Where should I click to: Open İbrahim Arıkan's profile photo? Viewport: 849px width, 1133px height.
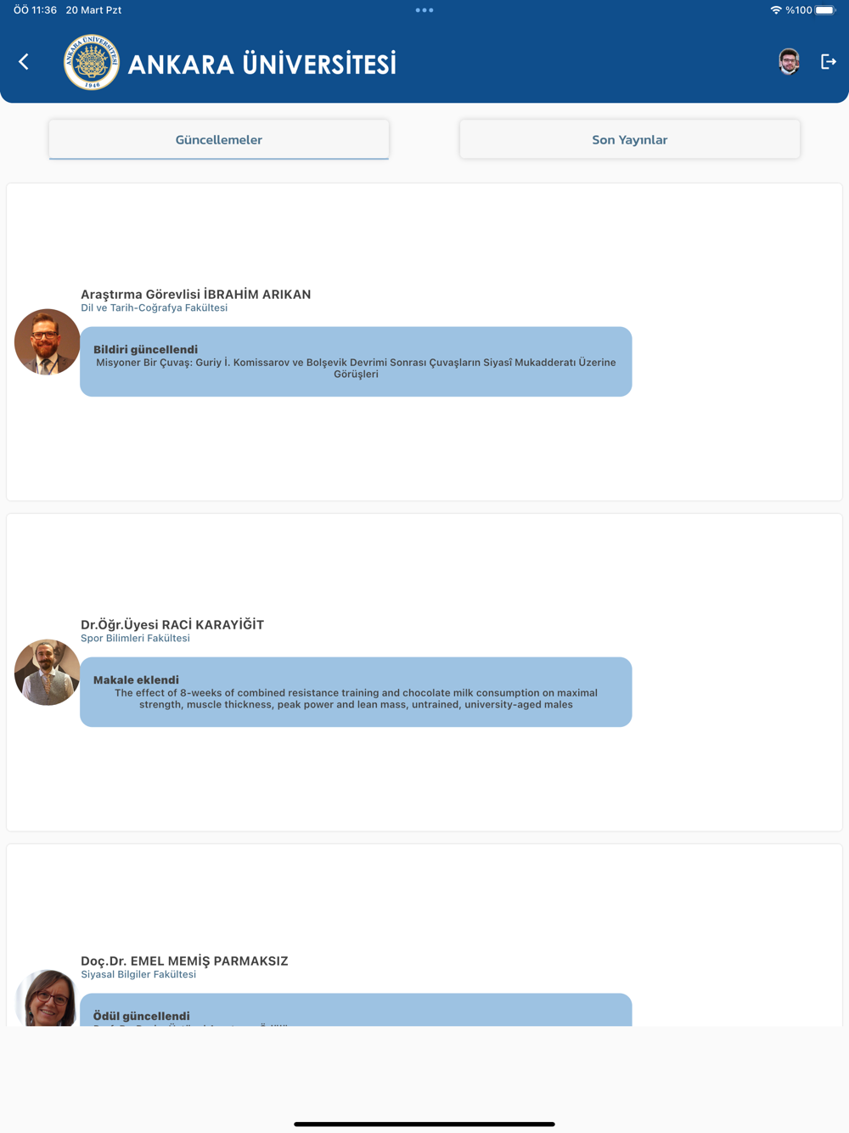tap(48, 342)
